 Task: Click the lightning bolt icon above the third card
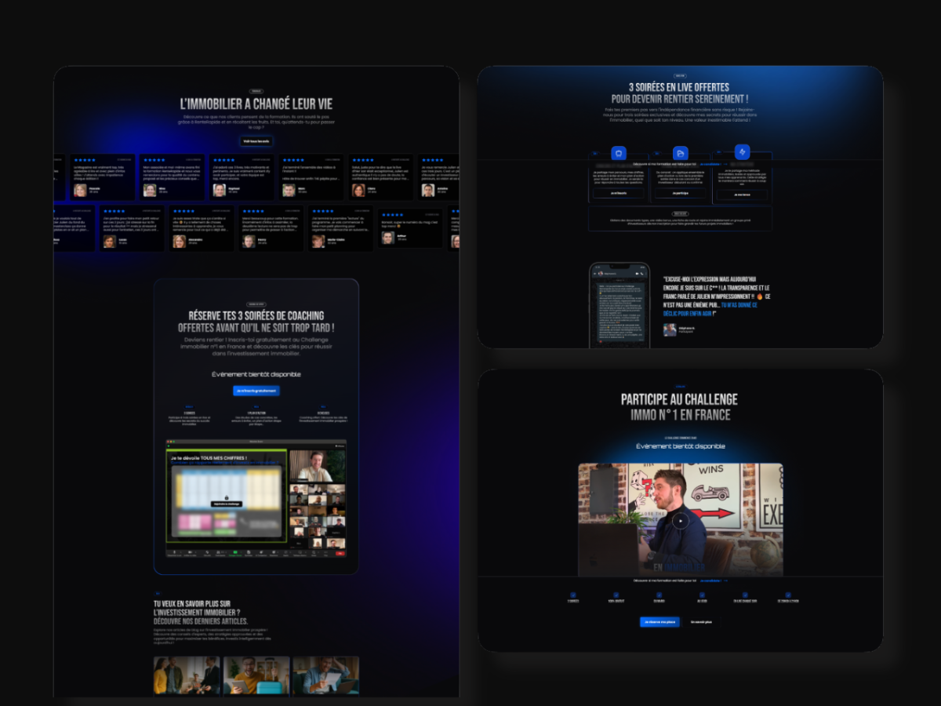(x=742, y=151)
